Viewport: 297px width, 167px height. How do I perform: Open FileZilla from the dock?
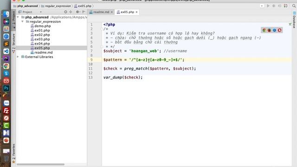pos(6,110)
